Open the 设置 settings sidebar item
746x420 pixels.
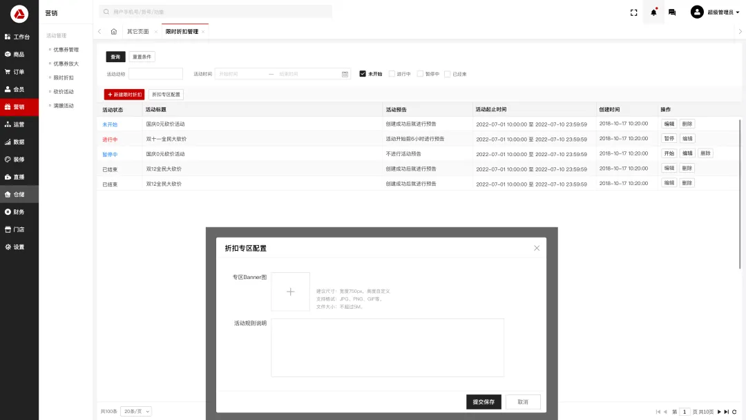click(x=19, y=247)
